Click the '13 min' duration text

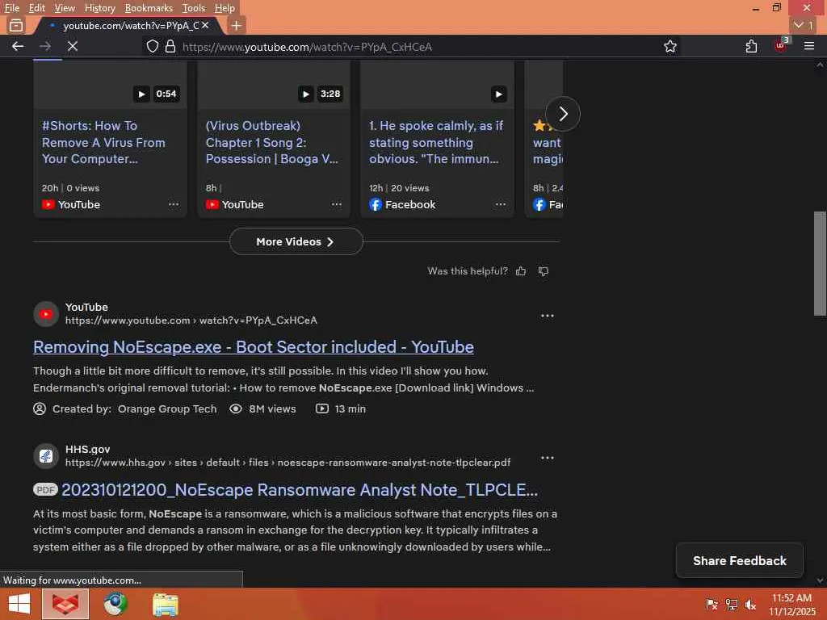click(351, 409)
